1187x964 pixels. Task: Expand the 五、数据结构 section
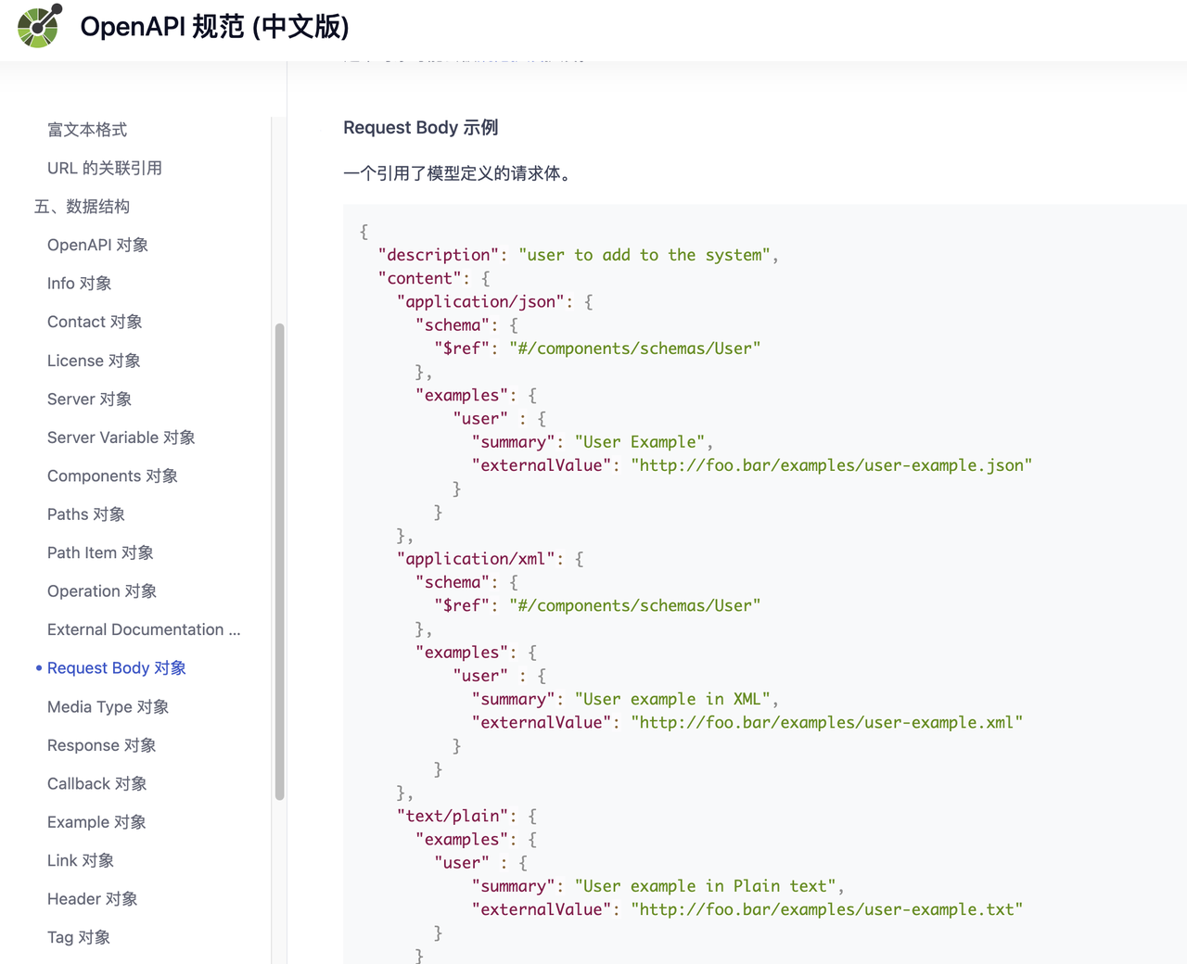tap(82, 206)
